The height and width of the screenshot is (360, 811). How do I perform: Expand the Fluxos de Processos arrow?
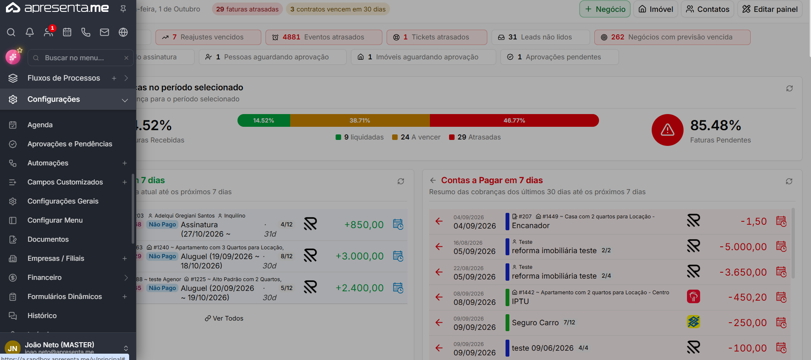click(126, 78)
